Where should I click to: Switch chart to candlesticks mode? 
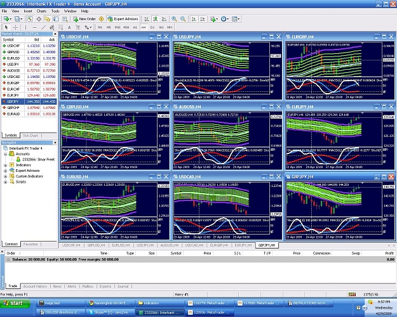pos(156,19)
